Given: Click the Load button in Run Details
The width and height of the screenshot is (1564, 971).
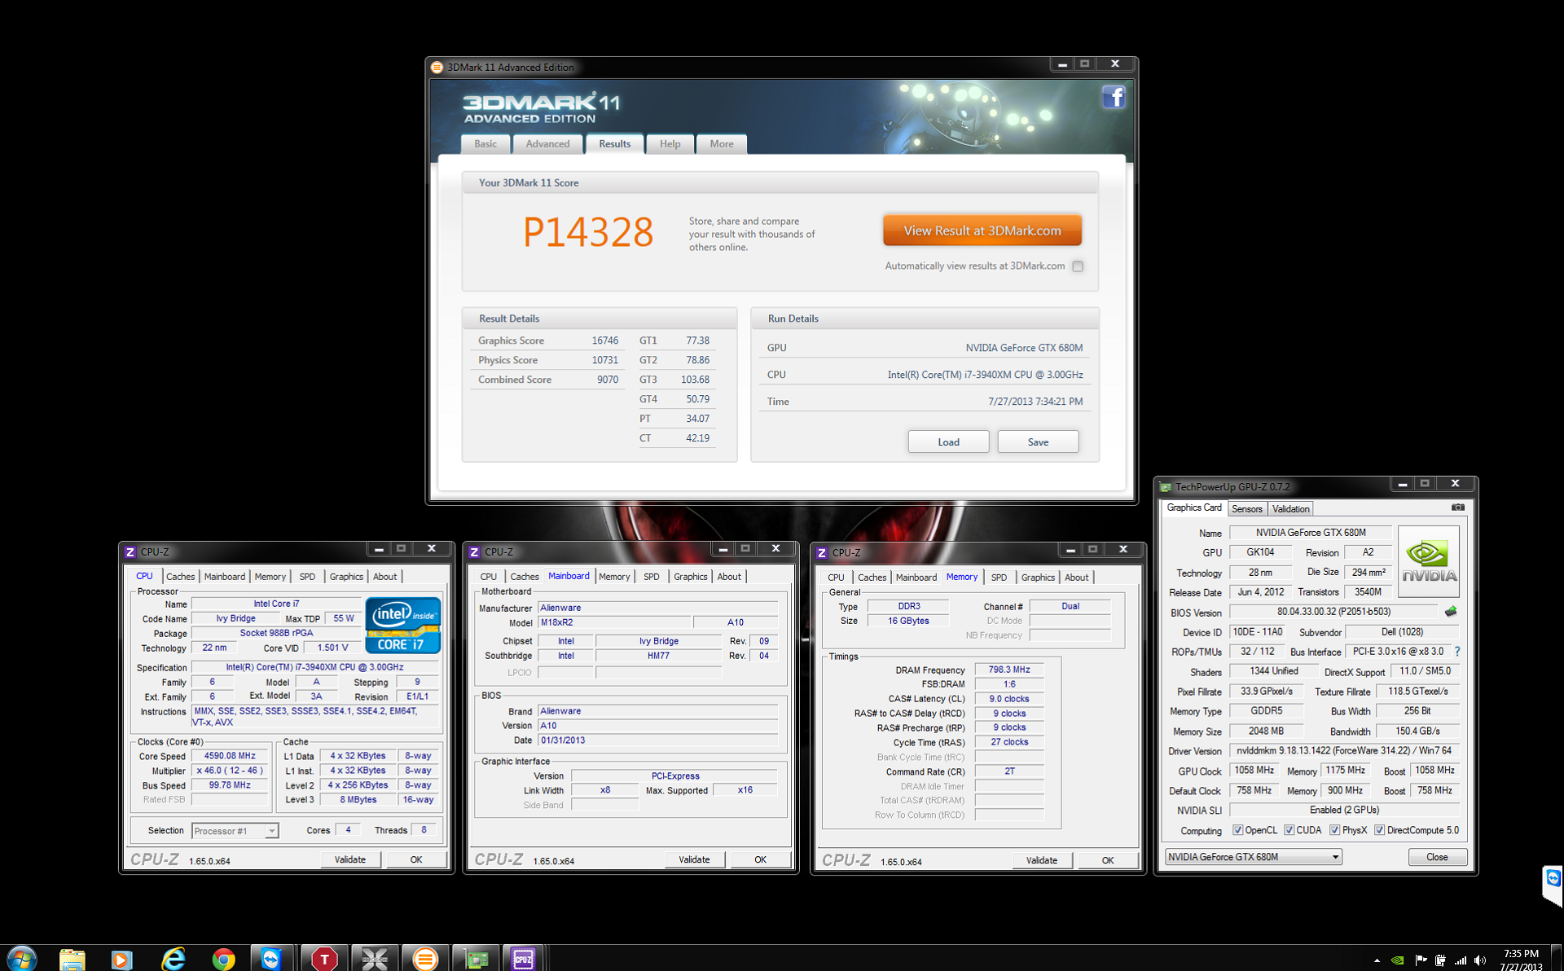Looking at the screenshot, I should (948, 442).
